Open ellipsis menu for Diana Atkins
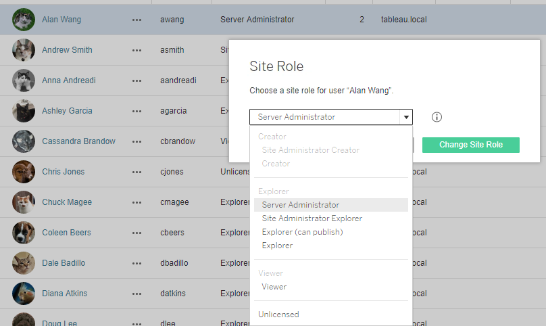This screenshot has height=326, width=546. click(x=137, y=294)
